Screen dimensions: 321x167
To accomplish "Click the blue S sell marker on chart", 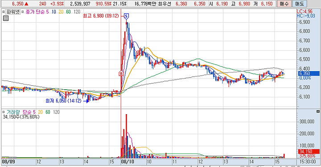I will [x=127, y=16].
